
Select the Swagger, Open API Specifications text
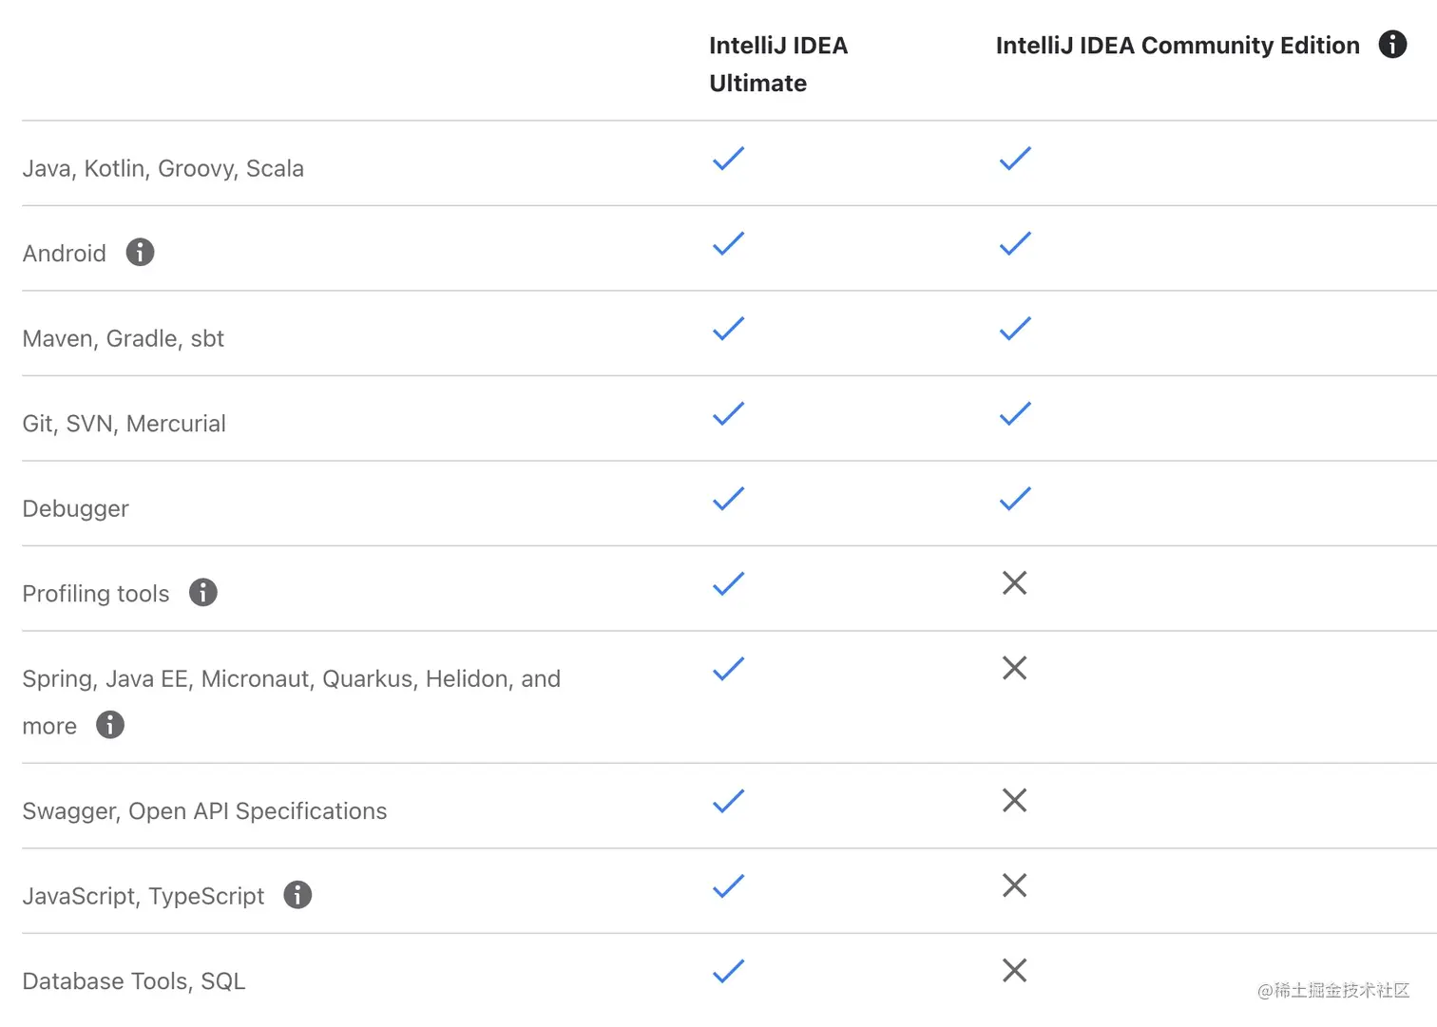204,810
